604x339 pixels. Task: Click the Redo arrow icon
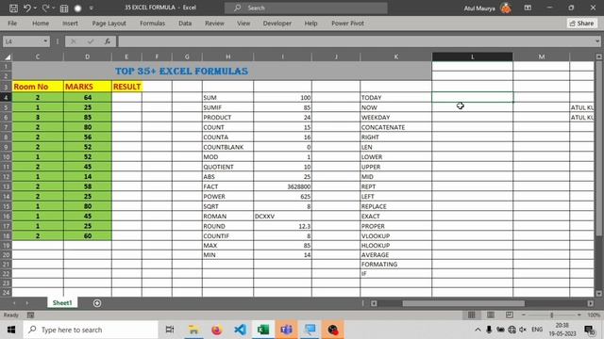click(45, 8)
